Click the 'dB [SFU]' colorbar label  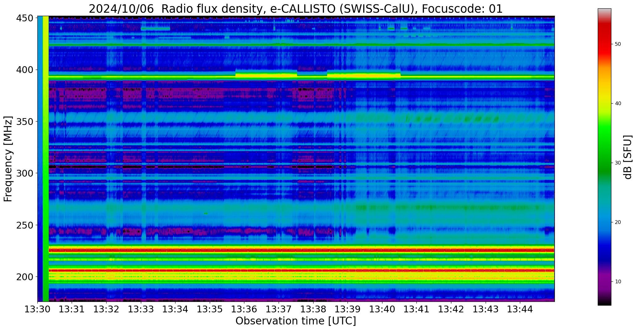coord(627,157)
